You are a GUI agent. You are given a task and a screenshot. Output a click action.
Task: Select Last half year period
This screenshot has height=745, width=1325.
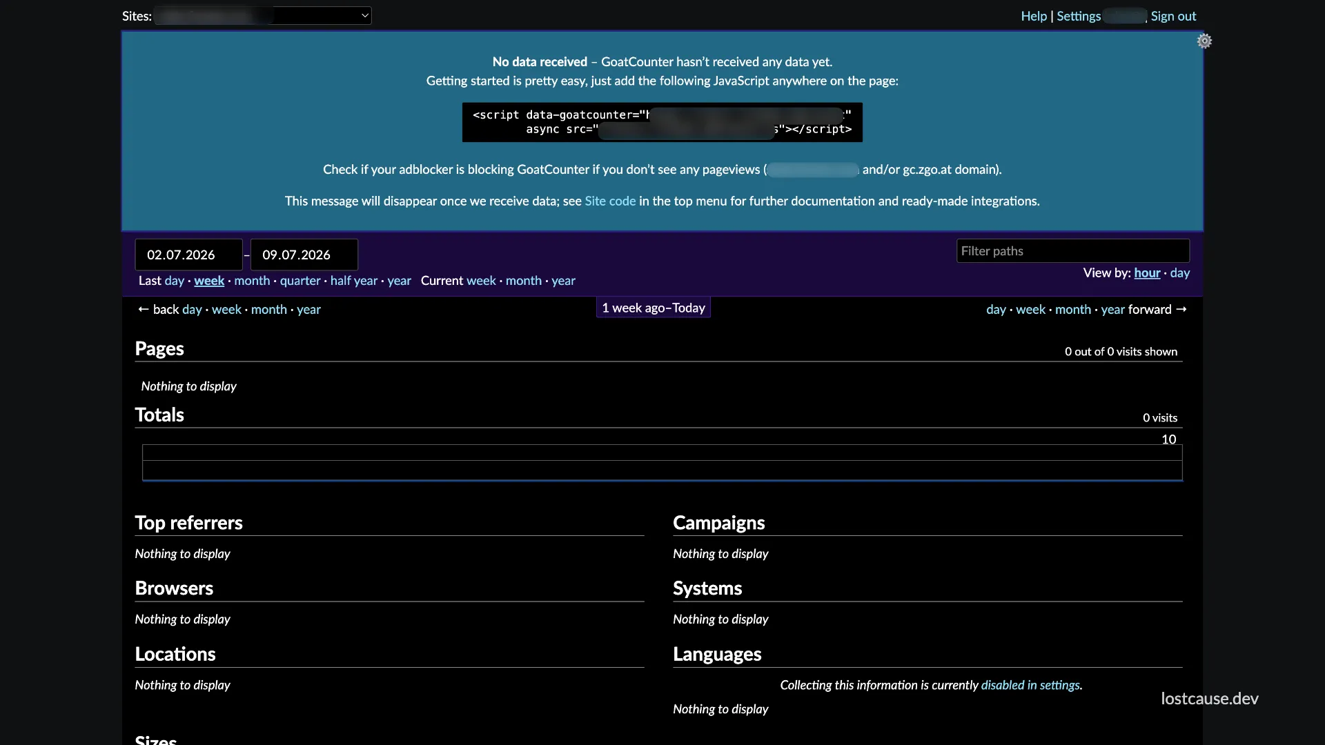[x=354, y=281]
